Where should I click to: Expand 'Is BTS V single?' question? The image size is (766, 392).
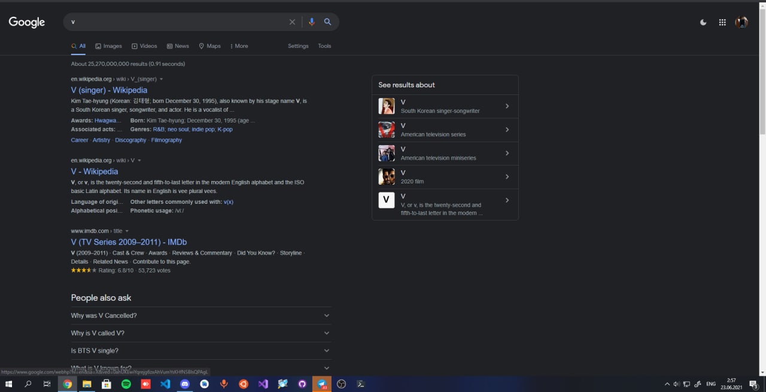coord(201,351)
